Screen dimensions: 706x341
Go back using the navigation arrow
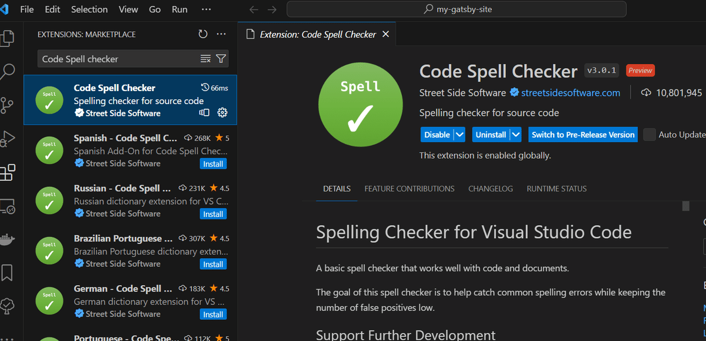(x=254, y=9)
